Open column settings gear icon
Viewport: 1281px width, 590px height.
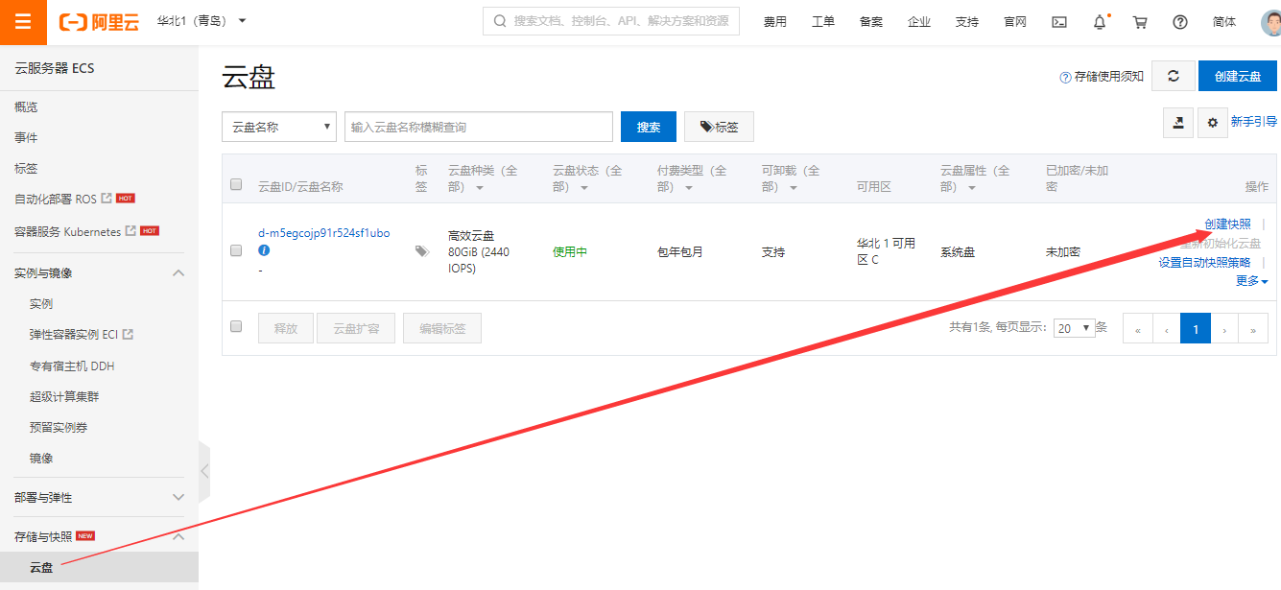(x=1213, y=122)
